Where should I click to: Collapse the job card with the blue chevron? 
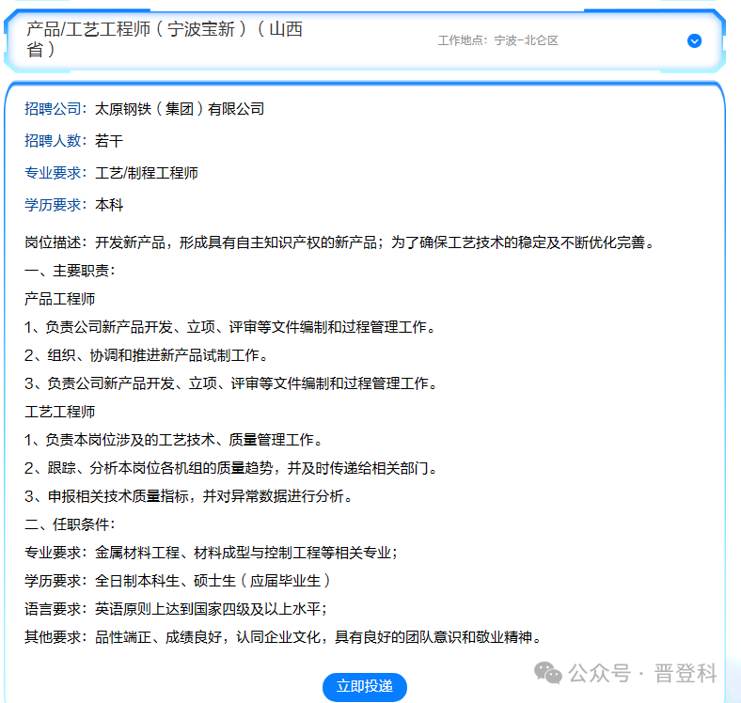(x=694, y=41)
